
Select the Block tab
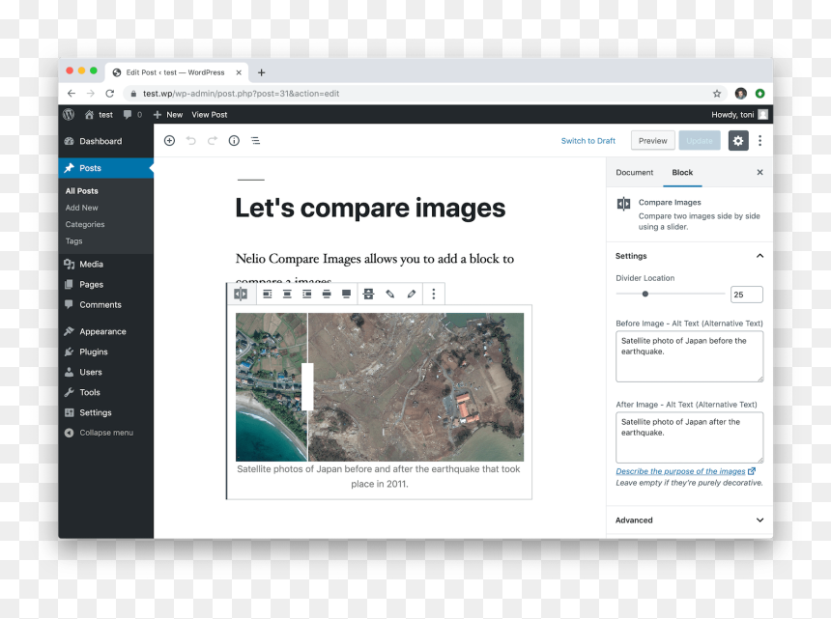click(x=682, y=172)
